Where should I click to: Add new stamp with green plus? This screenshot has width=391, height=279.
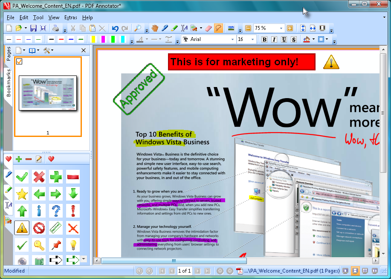(x=19, y=159)
